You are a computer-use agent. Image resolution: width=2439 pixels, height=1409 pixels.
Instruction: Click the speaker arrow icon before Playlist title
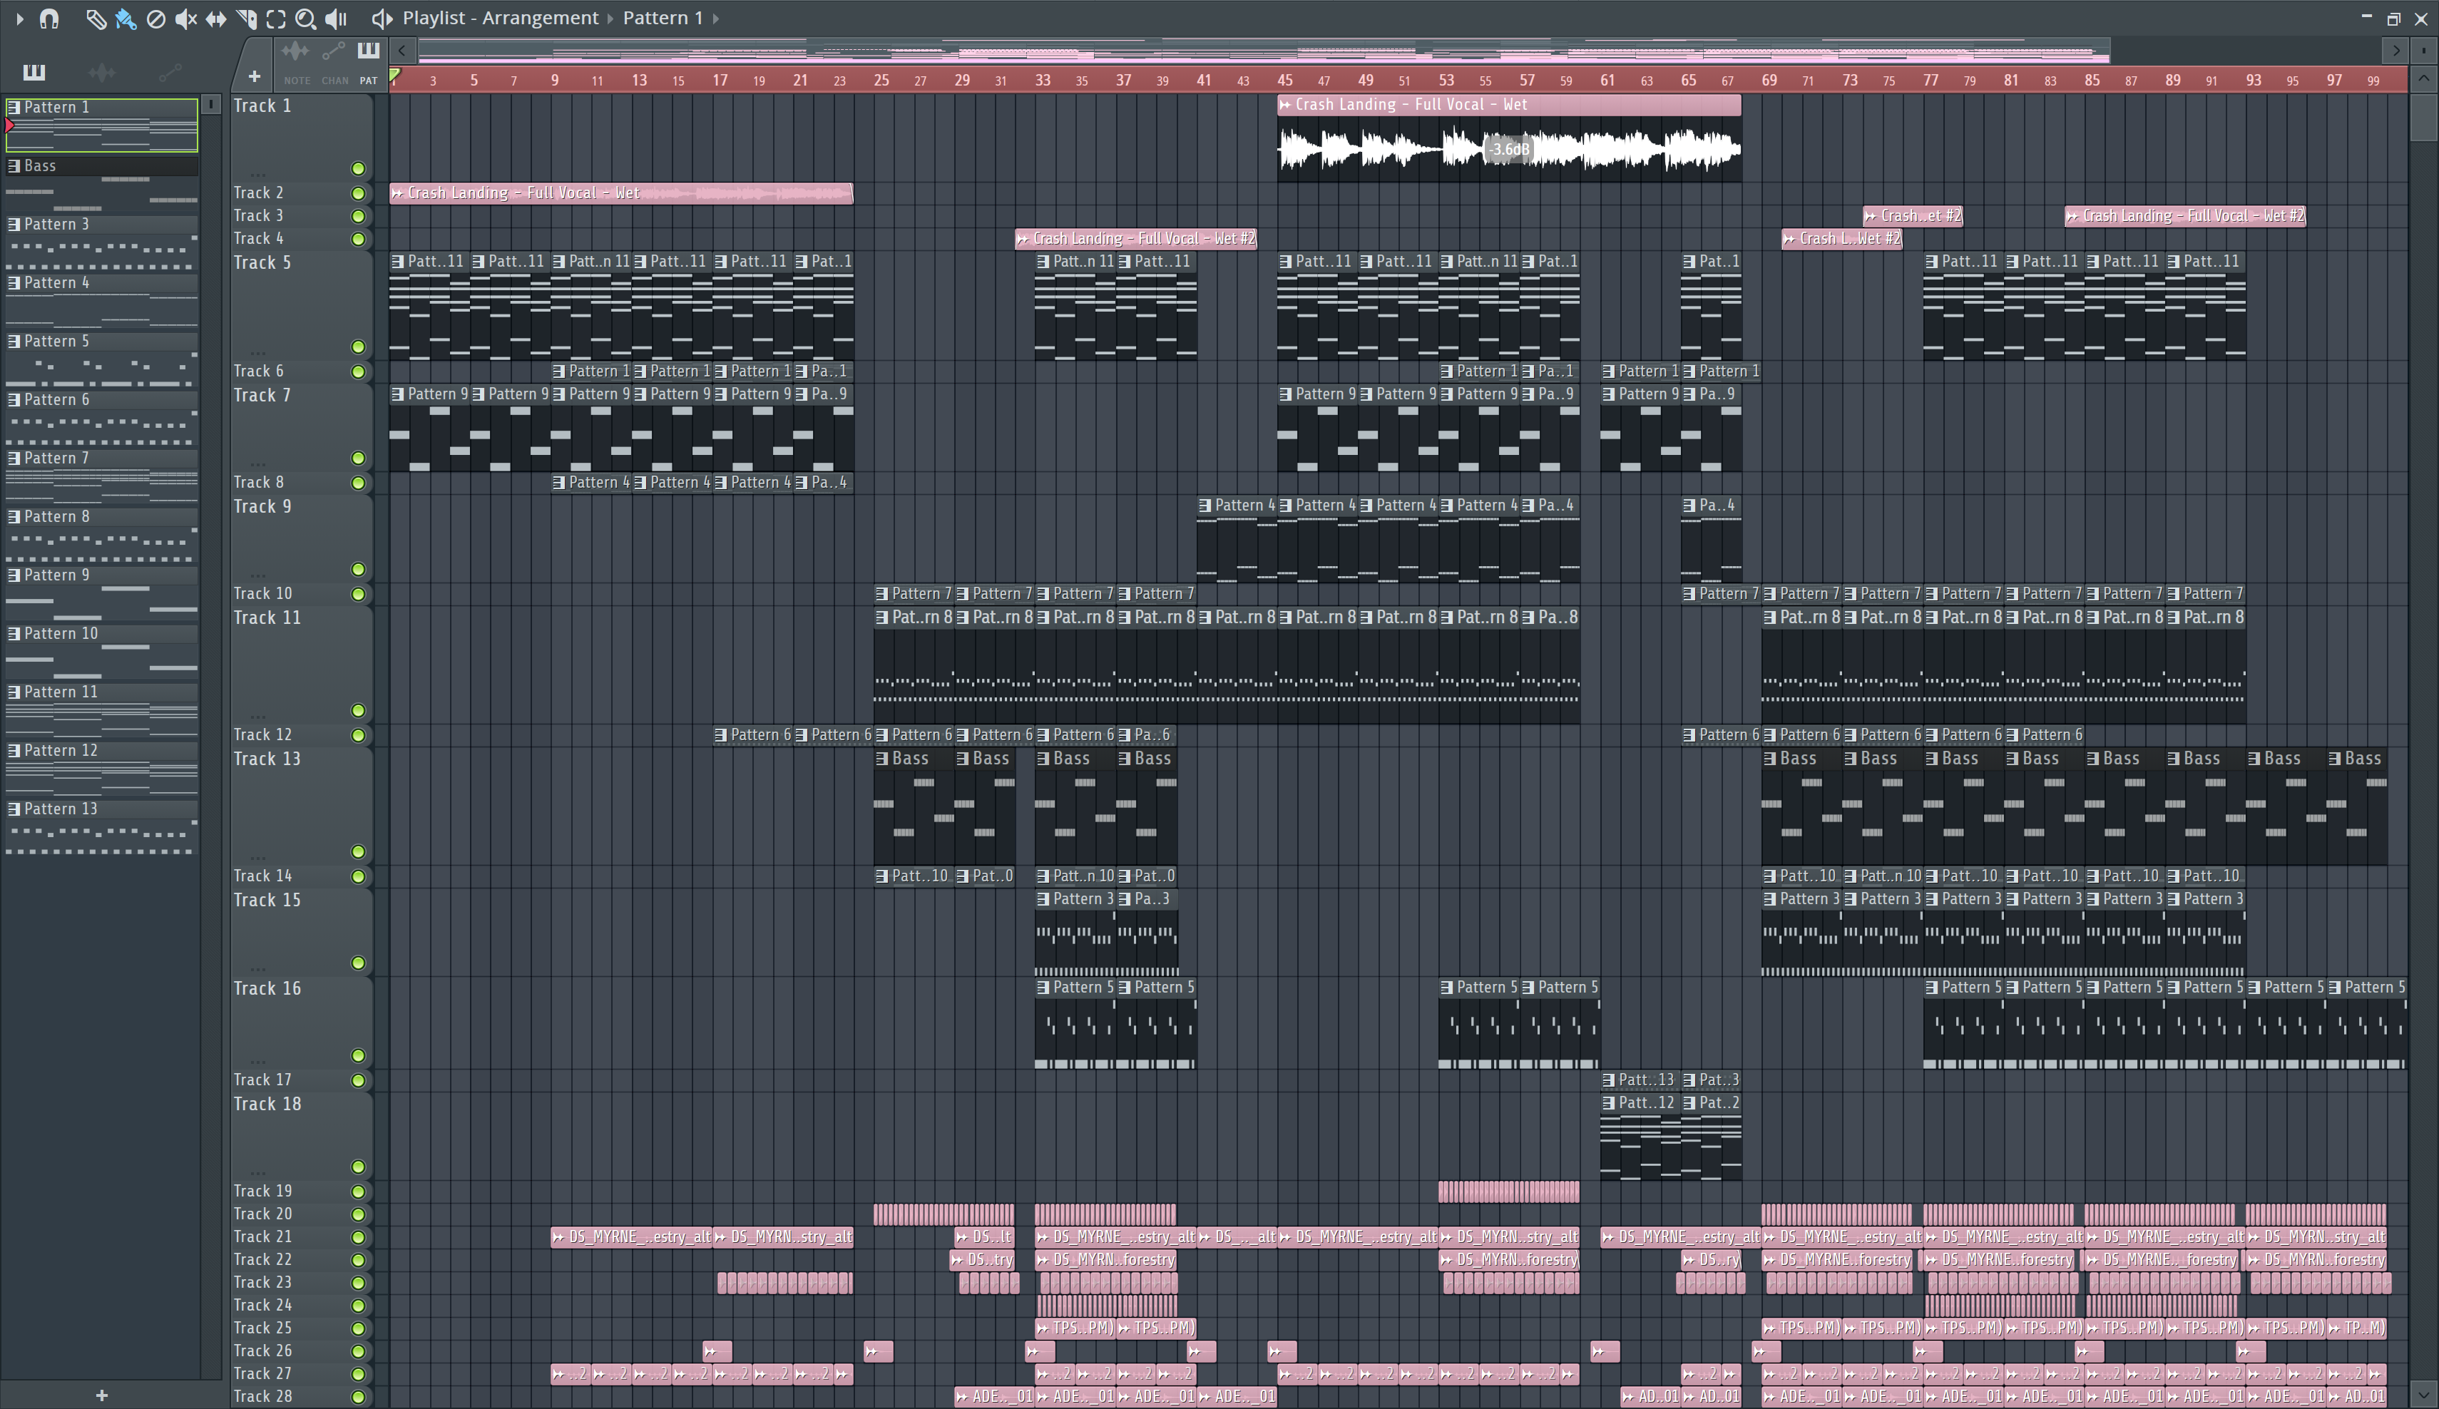coord(382,19)
